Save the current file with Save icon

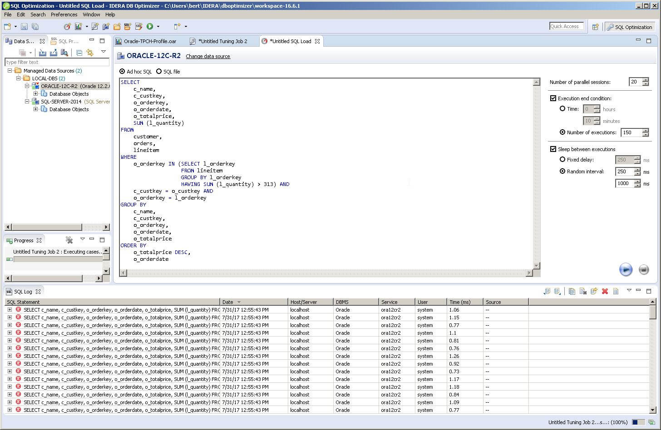[x=24, y=26]
